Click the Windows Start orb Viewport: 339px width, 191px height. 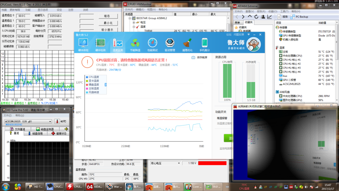click(x=6, y=186)
